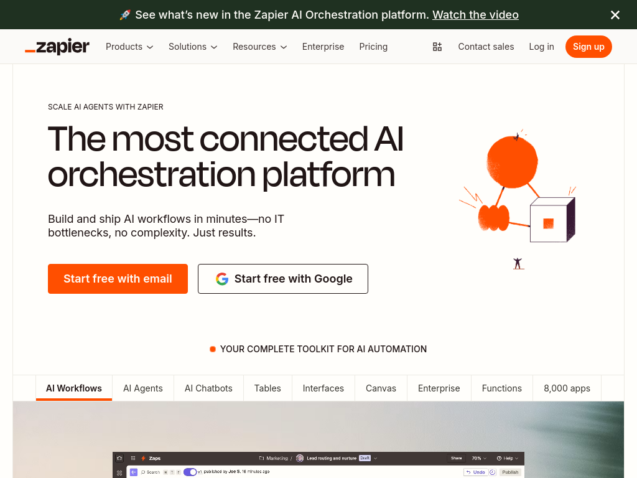
Task: Expand the Solutions menu
Action: [193, 47]
